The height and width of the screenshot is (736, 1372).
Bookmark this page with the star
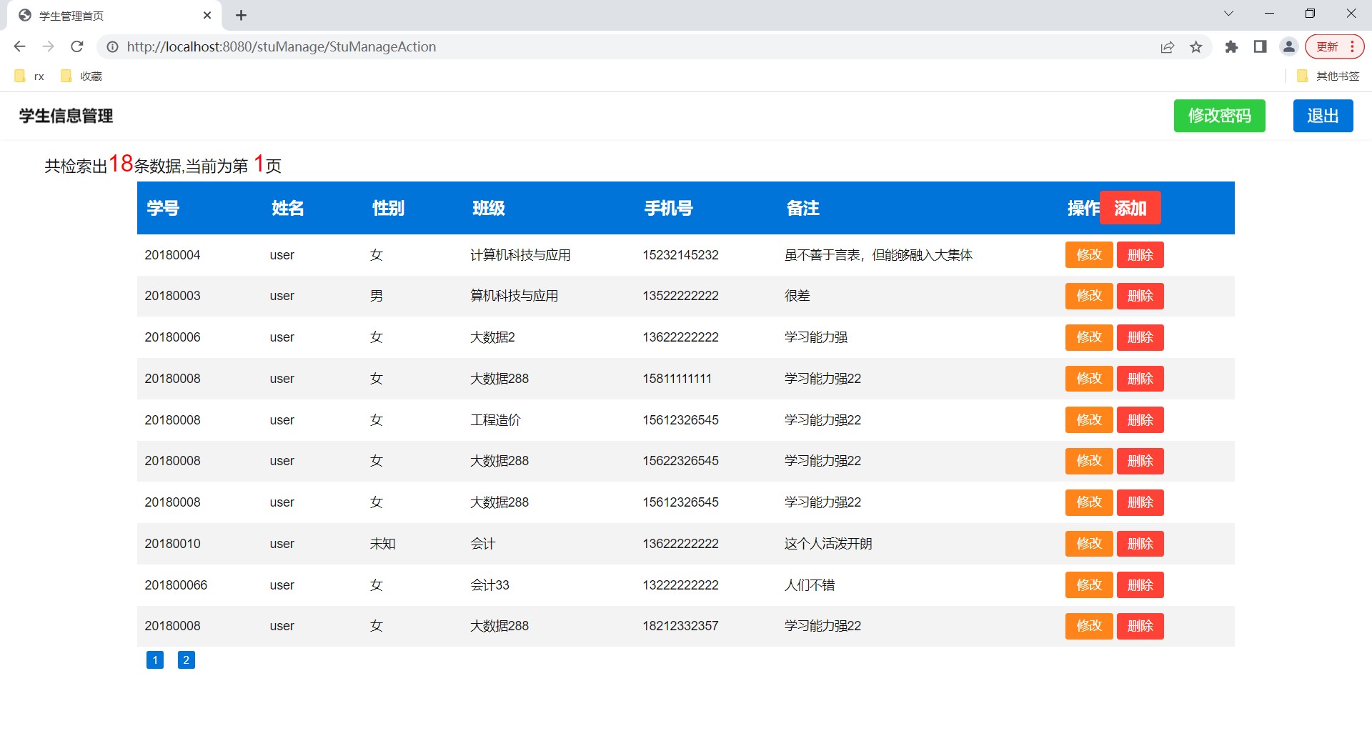tap(1196, 47)
